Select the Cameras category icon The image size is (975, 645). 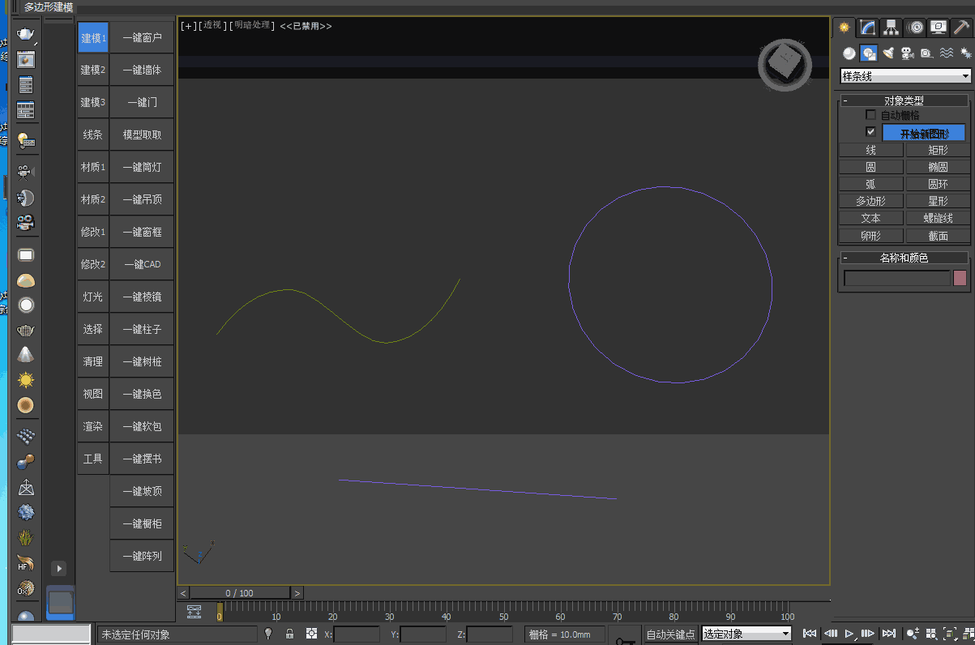click(x=908, y=53)
